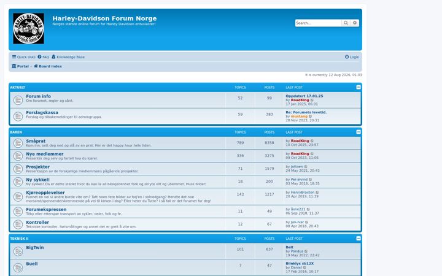Open the Knowledge Base link
This screenshot has height=276, width=442.
pos(68,57)
